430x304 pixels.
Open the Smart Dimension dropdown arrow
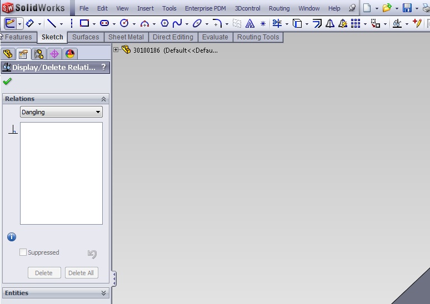39,24
